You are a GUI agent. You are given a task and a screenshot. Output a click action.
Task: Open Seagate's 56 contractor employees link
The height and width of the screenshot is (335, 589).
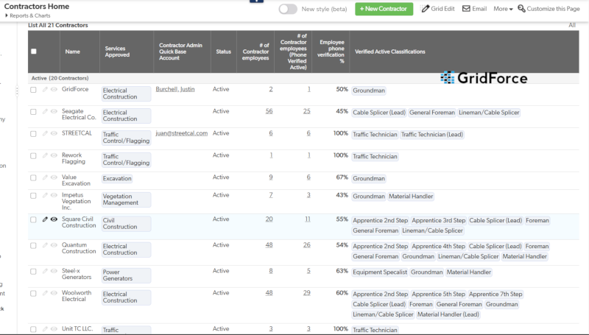(269, 111)
